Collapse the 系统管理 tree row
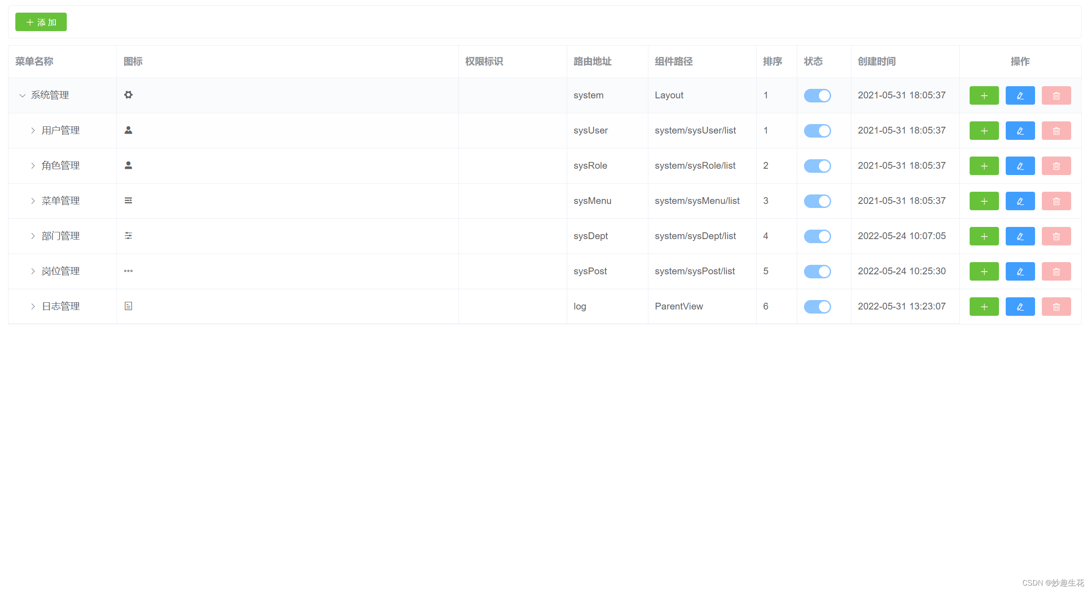 [x=22, y=96]
